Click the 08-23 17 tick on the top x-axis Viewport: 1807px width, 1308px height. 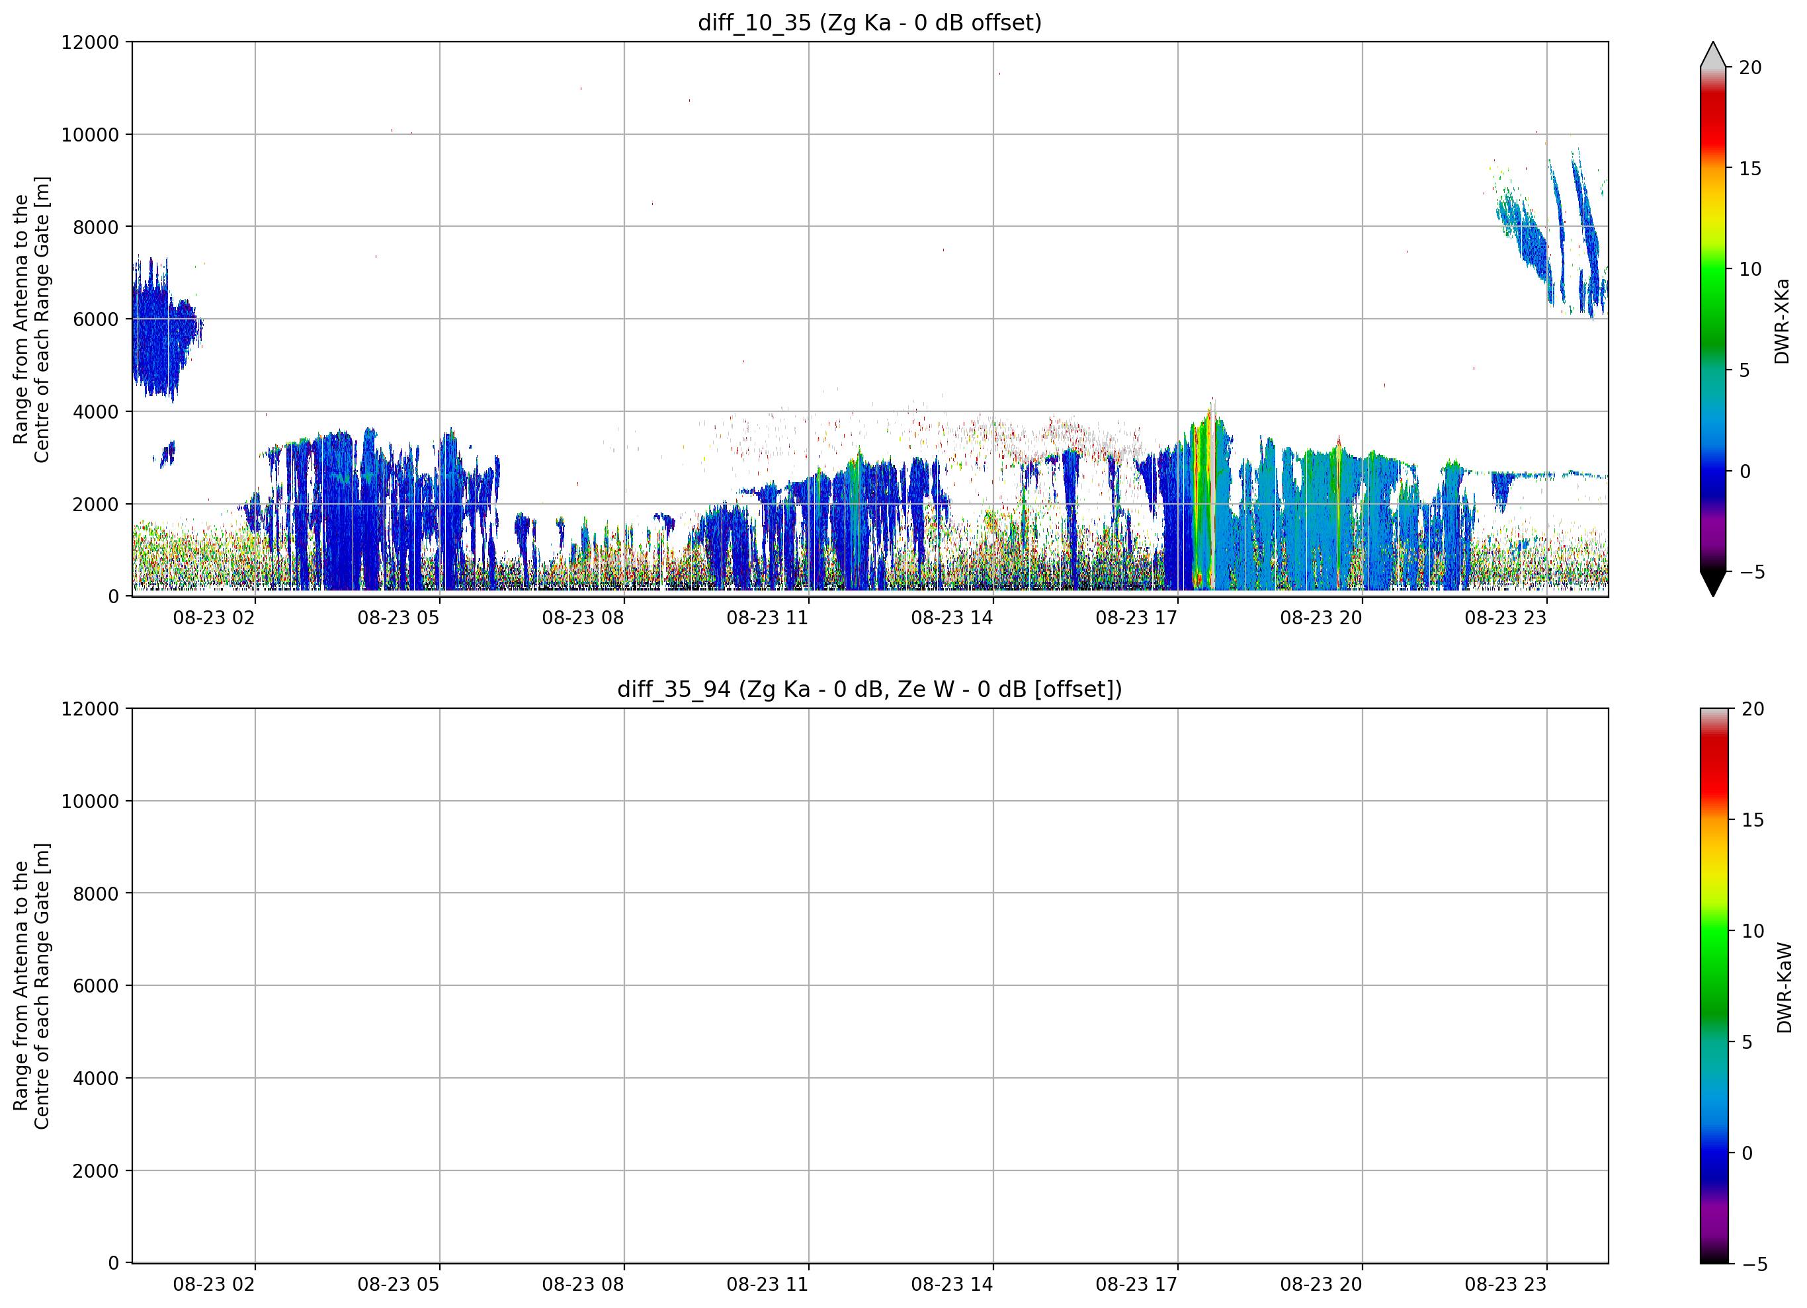(1136, 618)
